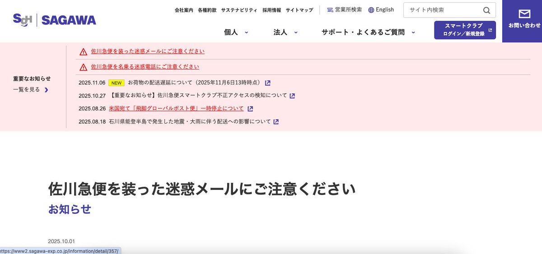
Task: Click the page heading 佐川急便を装った迷惑メールにご注意ください
Action: tap(202, 189)
